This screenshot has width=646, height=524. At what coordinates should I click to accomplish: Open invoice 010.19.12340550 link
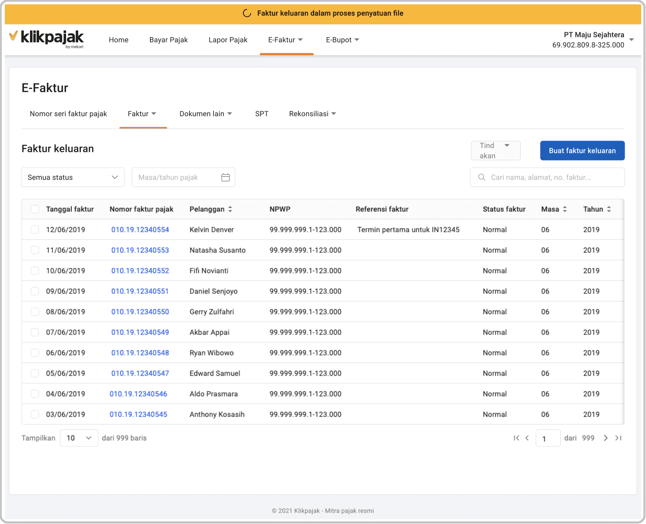[140, 312]
